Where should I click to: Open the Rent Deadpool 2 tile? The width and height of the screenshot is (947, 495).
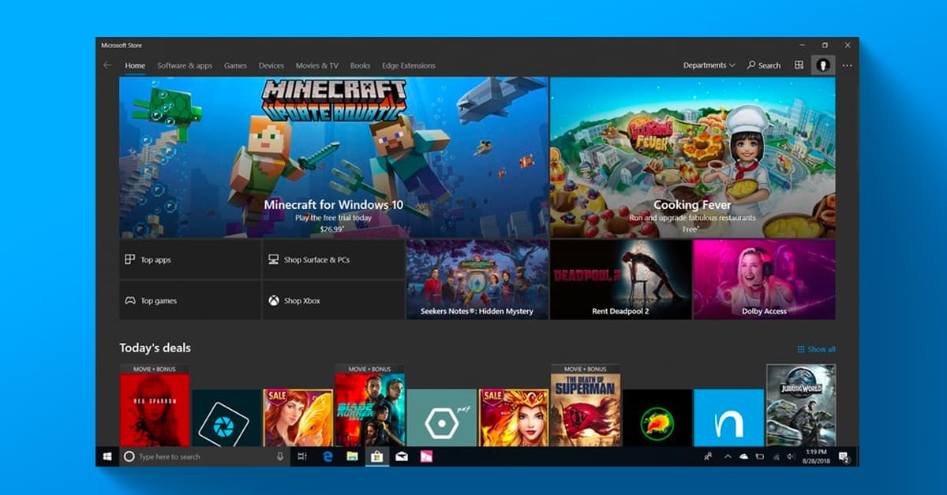click(620, 280)
